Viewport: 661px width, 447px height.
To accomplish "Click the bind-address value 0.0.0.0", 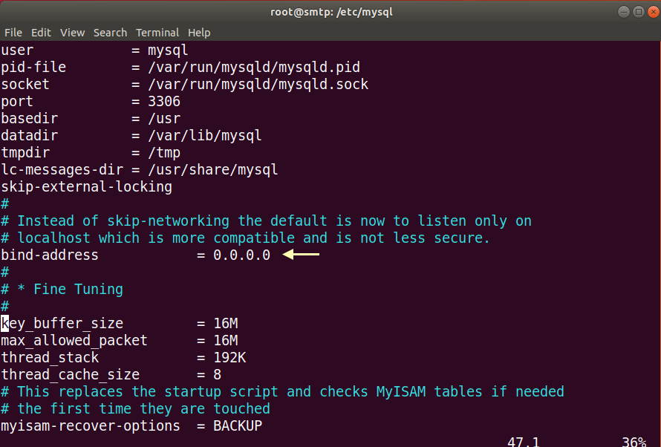I will pos(241,255).
